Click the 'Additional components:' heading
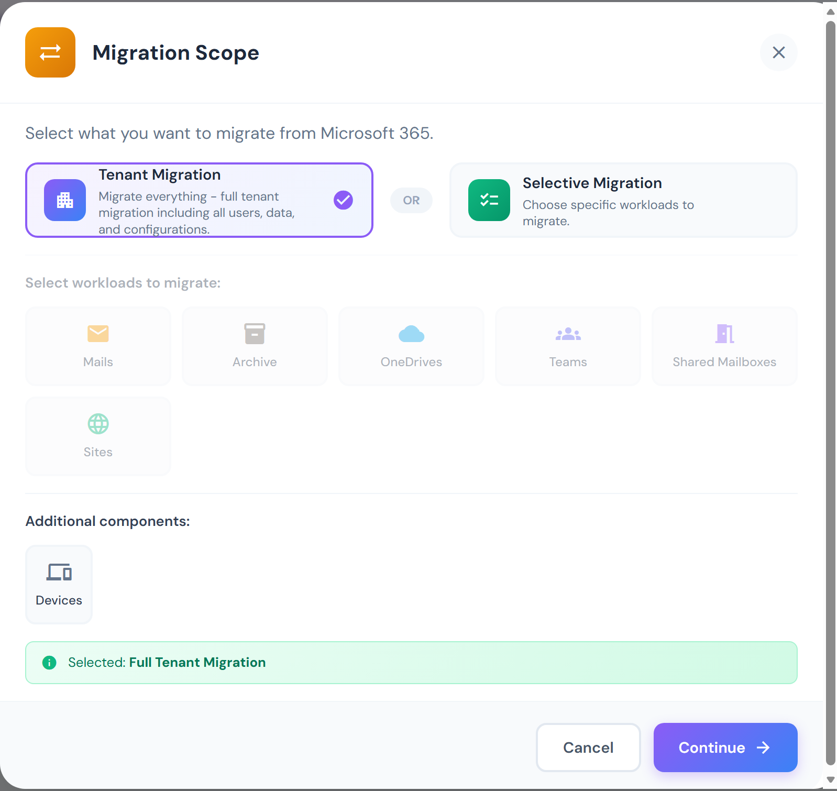 [x=108, y=521]
